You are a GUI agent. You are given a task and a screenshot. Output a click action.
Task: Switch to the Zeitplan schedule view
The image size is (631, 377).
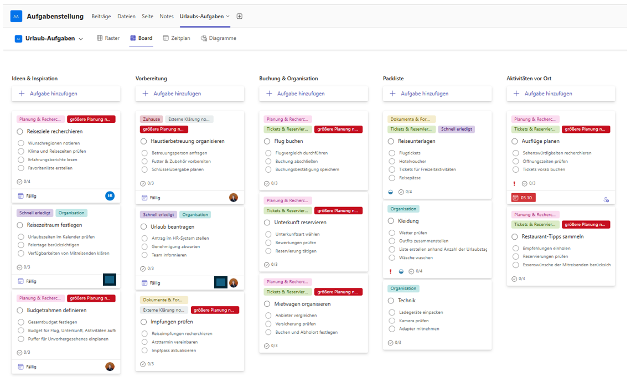[177, 38]
